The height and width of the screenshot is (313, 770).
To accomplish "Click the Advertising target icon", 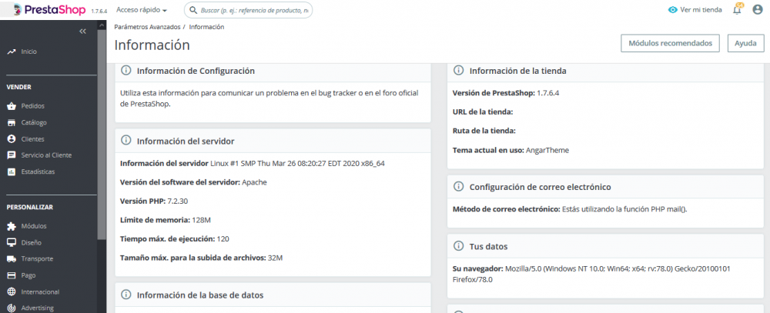I will point(12,308).
